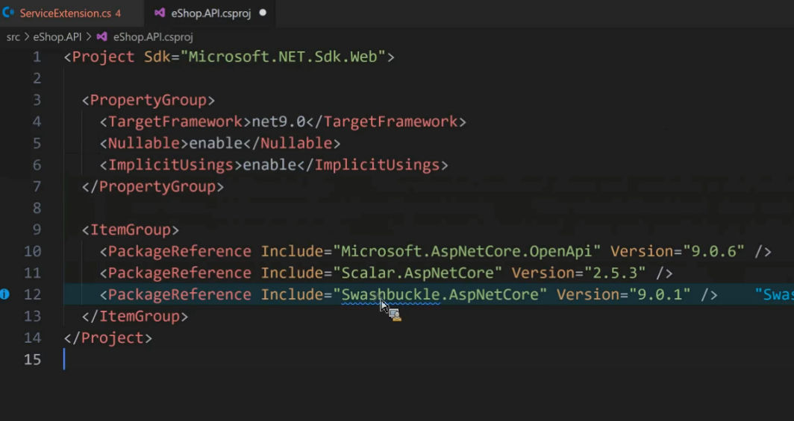
Task: Open the src breadcrumb segment
Action: click(x=13, y=37)
